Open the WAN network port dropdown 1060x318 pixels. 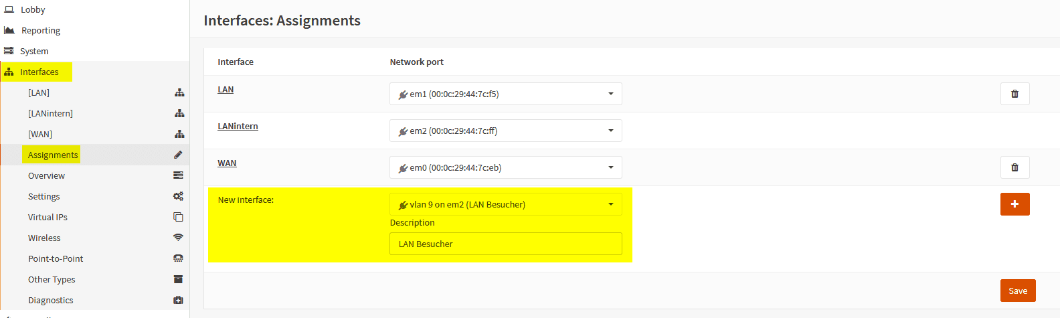pyautogui.click(x=505, y=167)
